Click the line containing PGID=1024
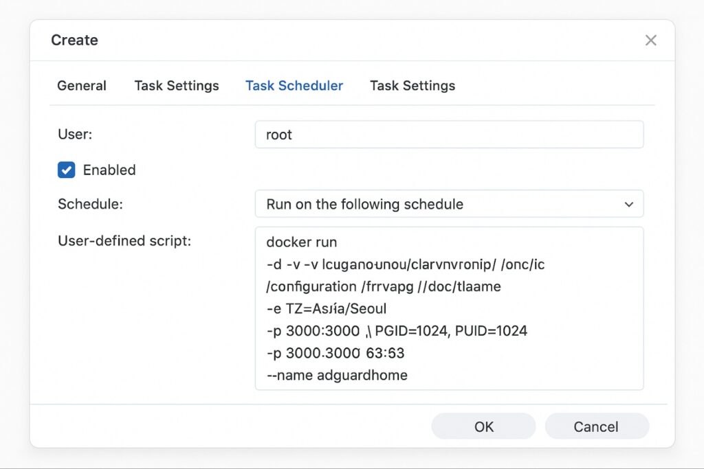The height and width of the screenshot is (469, 704). [395, 330]
